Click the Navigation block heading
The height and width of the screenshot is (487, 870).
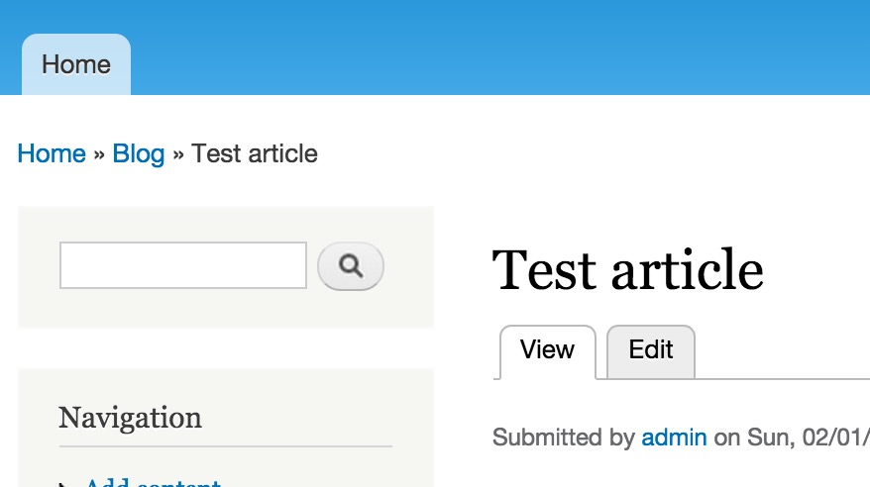pyautogui.click(x=130, y=418)
